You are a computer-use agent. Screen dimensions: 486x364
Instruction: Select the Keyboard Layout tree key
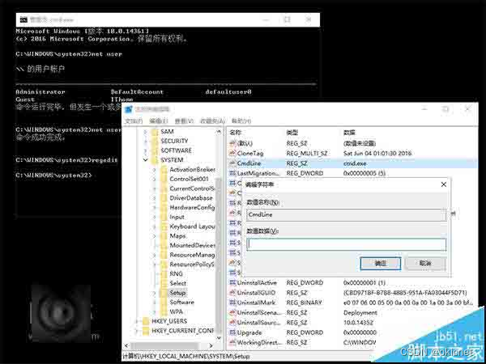tap(192, 226)
